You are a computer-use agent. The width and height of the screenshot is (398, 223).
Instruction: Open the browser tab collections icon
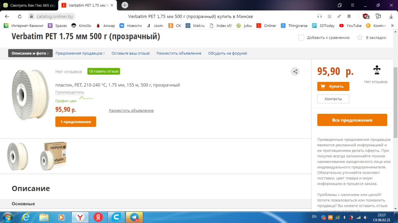pos(340,5)
